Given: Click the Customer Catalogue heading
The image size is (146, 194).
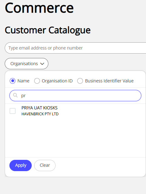Looking at the screenshot, I should pyautogui.click(x=48, y=30).
